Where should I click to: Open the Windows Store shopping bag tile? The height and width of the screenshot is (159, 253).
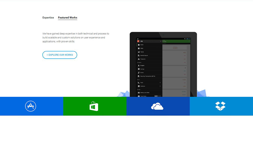coord(94,106)
